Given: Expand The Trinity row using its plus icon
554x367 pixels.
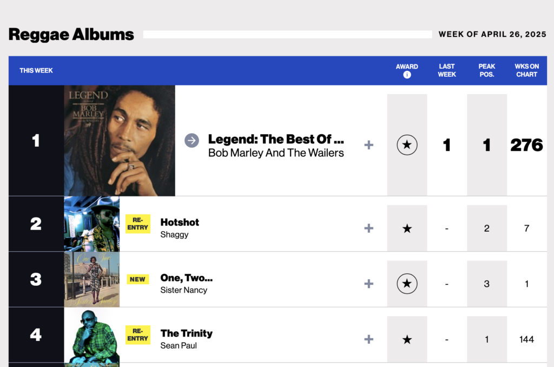Looking at the screenshot, I should pyautogui.click(x=368, y=338).
